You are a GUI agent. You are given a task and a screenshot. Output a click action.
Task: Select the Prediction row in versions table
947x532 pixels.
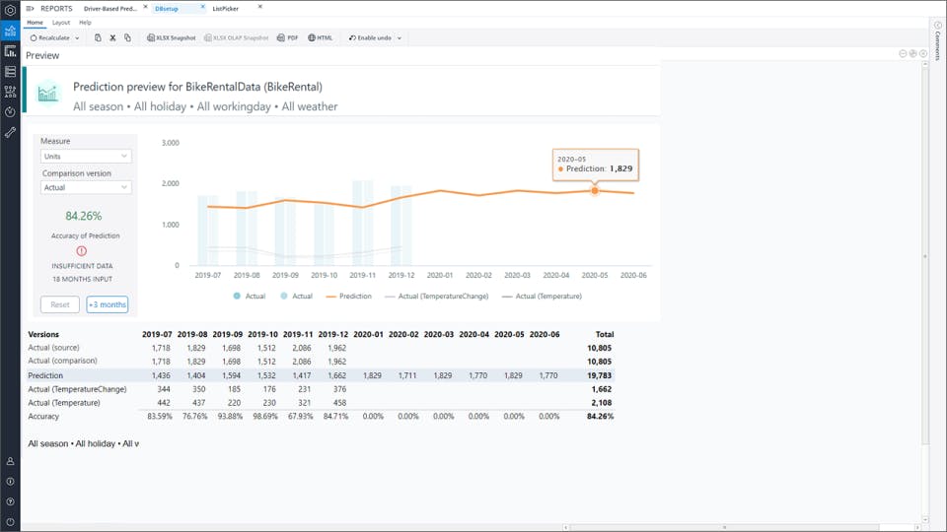click(x=46, y=375)
